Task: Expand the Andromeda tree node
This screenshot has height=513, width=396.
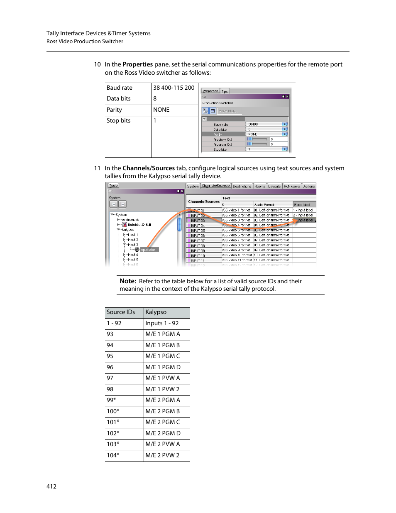Action: (x=118, y=220)
